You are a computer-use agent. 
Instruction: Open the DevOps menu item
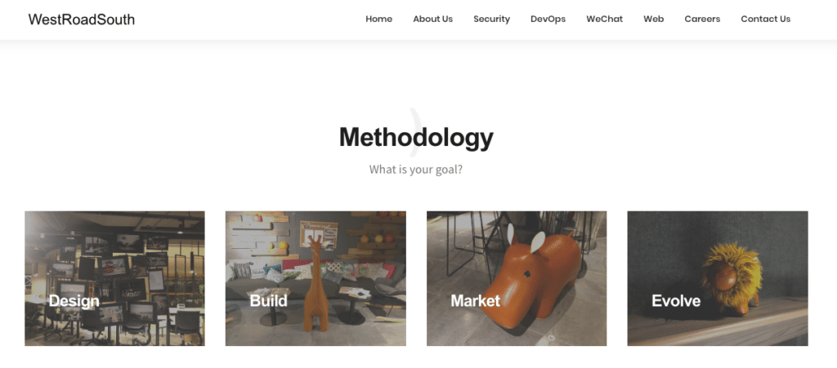pyautogui.click(x=548, y=19)
